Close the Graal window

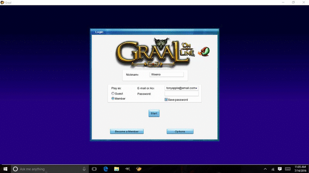click(304, 2)
